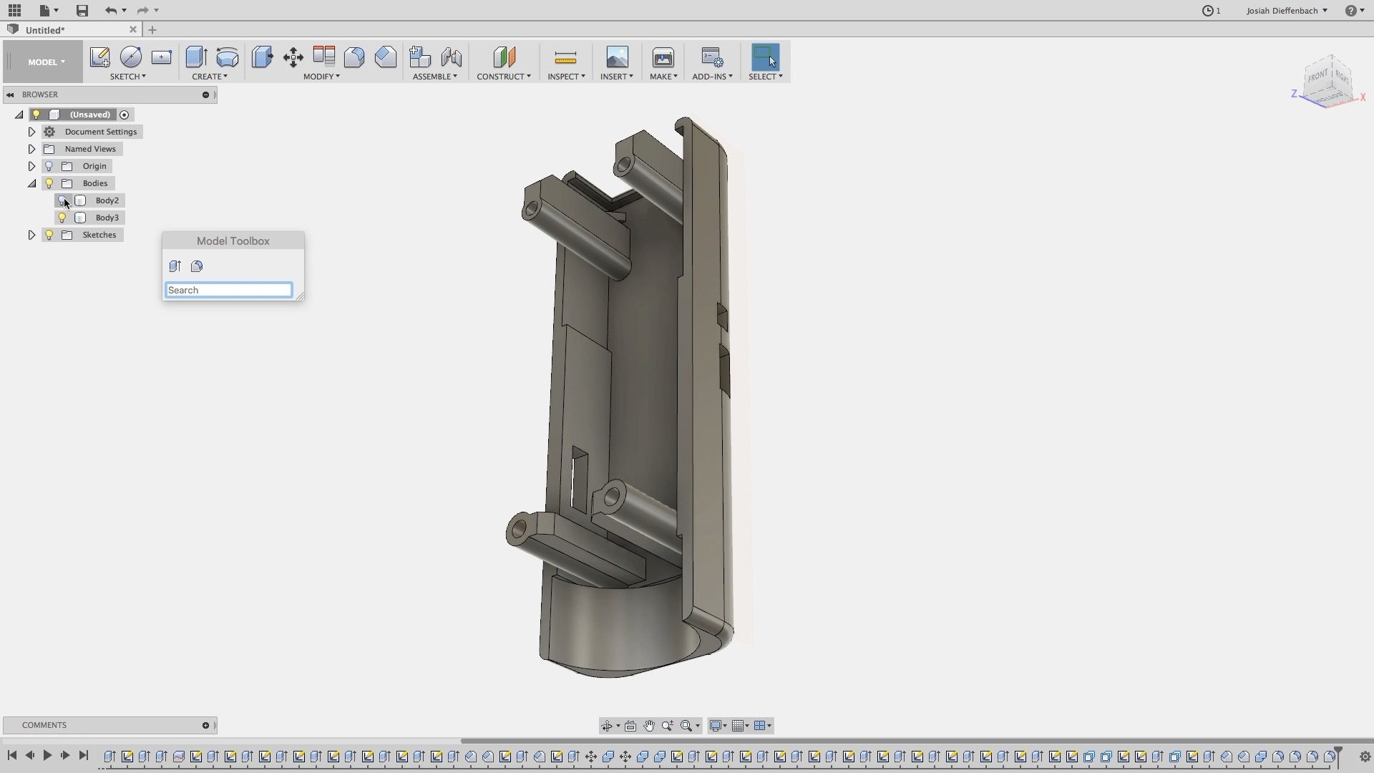This screenshot has width=1374, height=773.
Task: Click the Model Toolbox search field
Action: click(228, 290)
